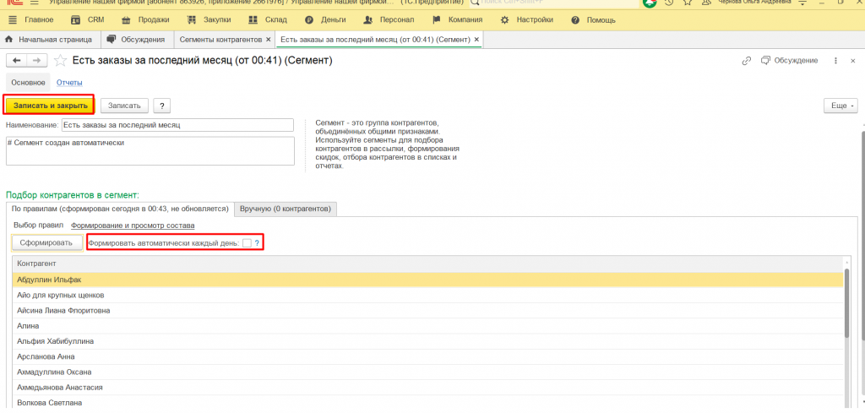
Task: Toggle Формировать автоматически каждый день checkbox
Action: 247,242
